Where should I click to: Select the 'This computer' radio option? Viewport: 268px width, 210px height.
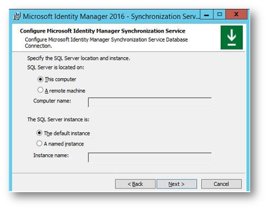point(40,79)
